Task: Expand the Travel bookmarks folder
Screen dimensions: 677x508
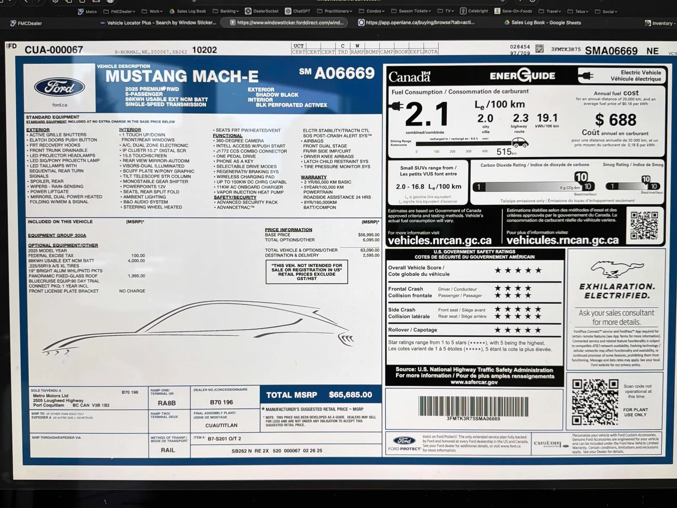Action: pos(550,11)
